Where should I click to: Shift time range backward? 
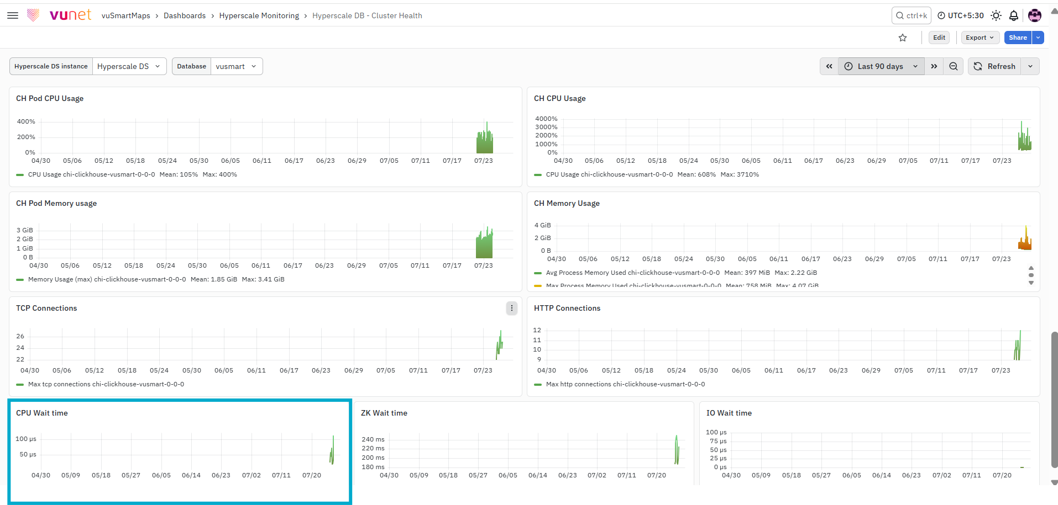tap(829, 66)
